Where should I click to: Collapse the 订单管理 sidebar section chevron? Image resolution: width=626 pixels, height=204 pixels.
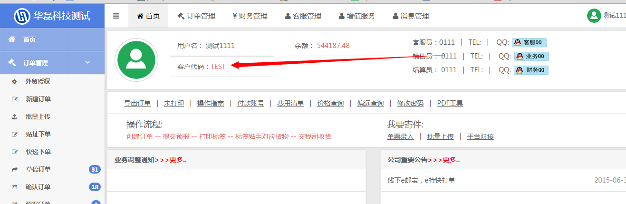[87, 62]
